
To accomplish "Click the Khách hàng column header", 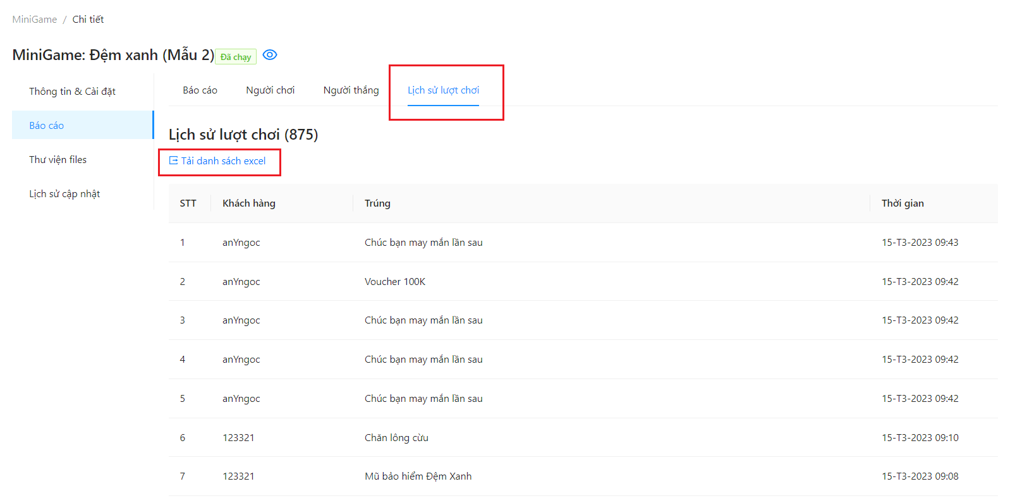I will pos(249,203).
